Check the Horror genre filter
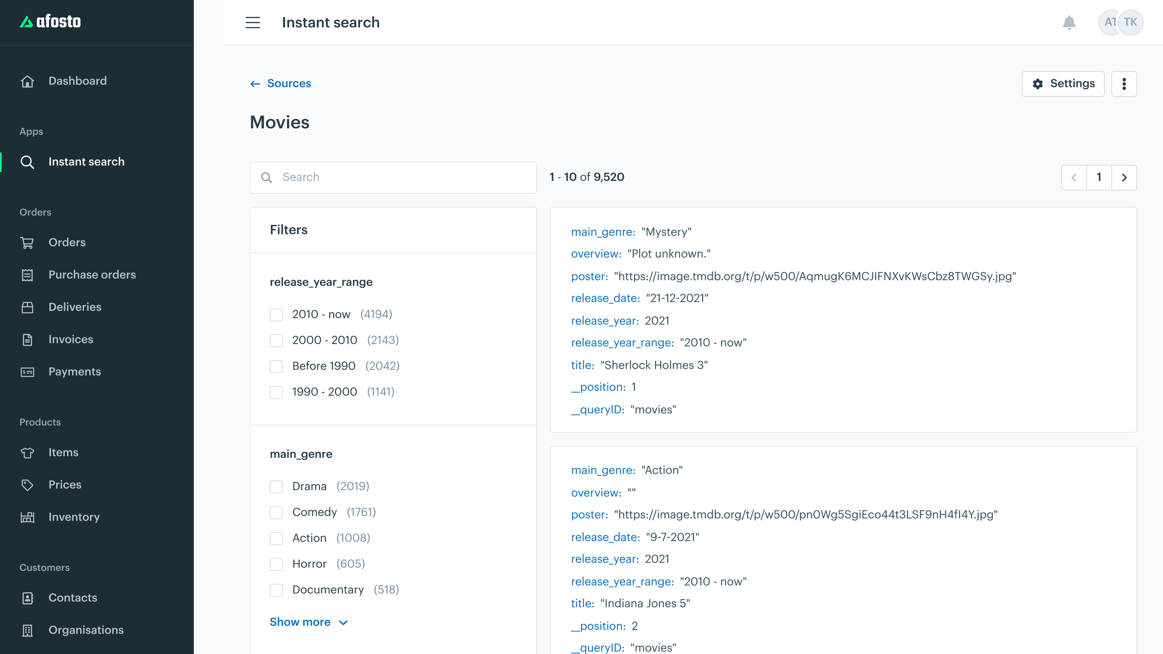The width and height of the screenshot is (1163, 654). (x=276, y=564)
